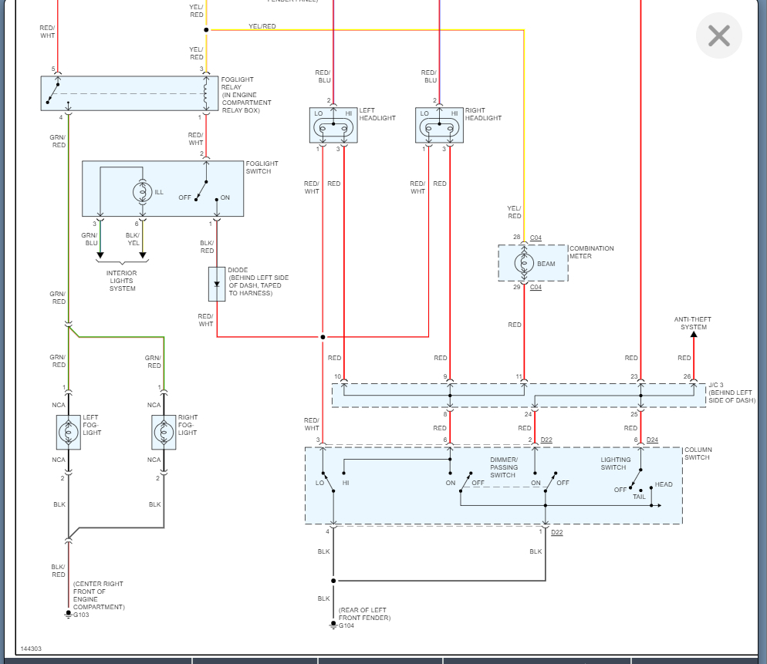Close the wiring diagram viewer
Image resolution: width=767 pixels, height=664 pixels.
(718, 35)
